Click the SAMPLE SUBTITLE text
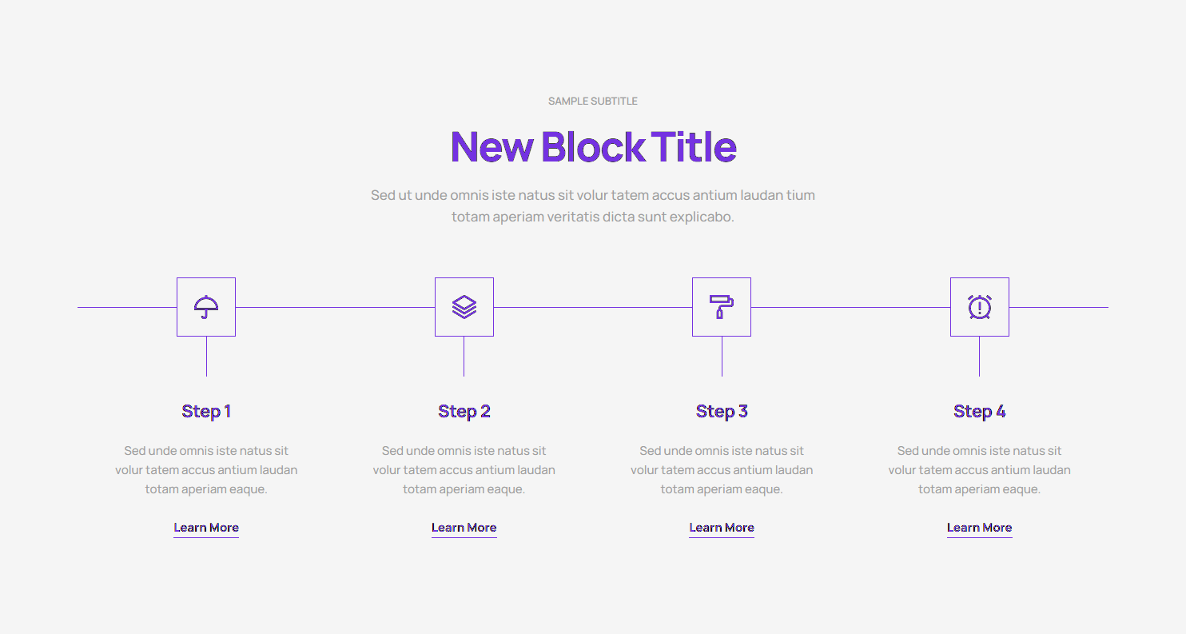Image resolution: width=1186 pixels, height=634 pixels. click(x=593, y=102)
